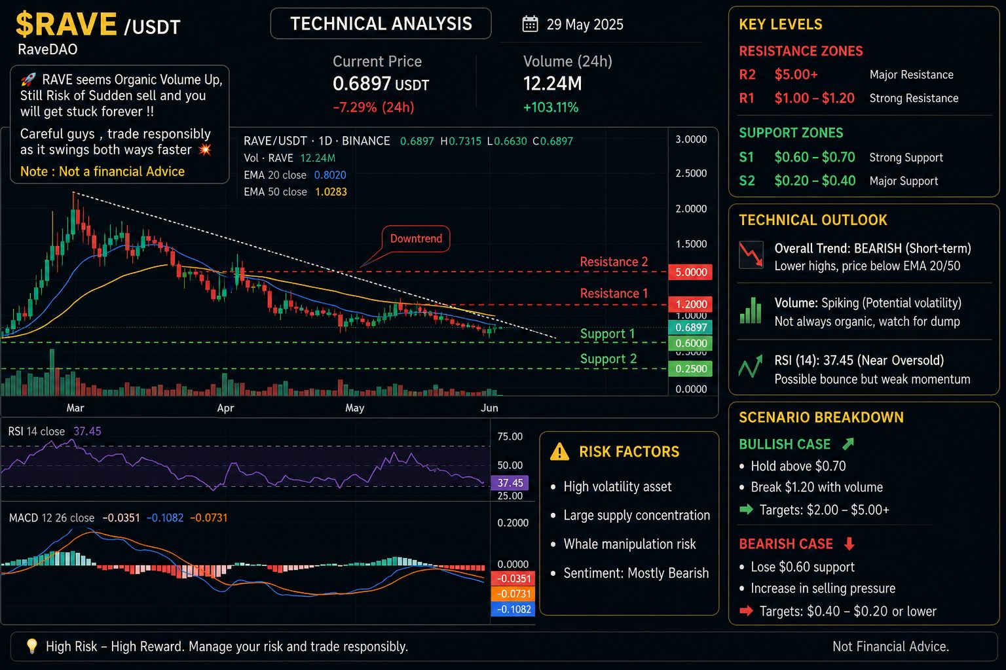
Task: Click the rocket emoji in the note box
Action: pyautogui.click(x=28, y=80)
